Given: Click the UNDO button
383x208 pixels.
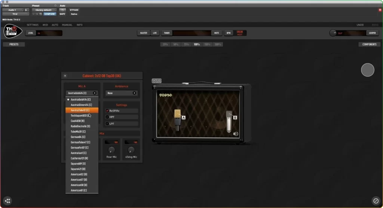Looking at the screenshot, I should click(x=360, y=25).
